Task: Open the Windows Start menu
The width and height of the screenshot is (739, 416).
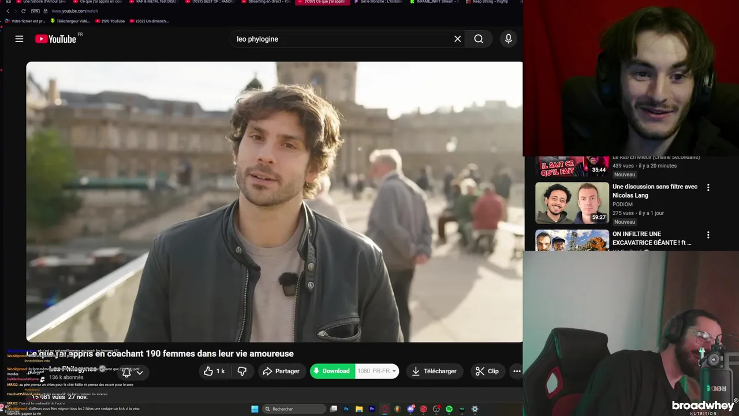Action: click(255, 409)
